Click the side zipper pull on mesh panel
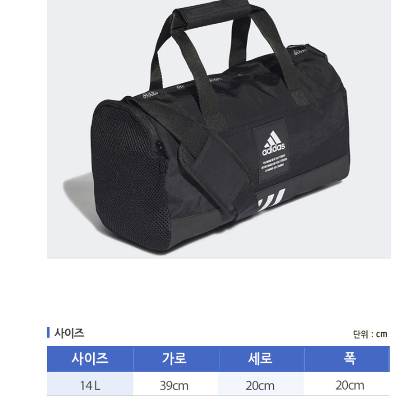The width and height of the screenshot is (402, 402). pyautogui.click(x=161, y=157)
